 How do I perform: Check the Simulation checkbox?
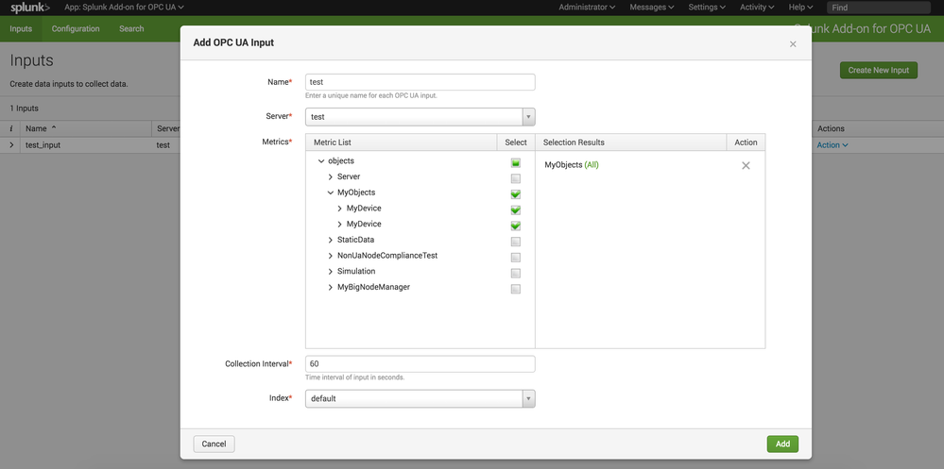515,273
